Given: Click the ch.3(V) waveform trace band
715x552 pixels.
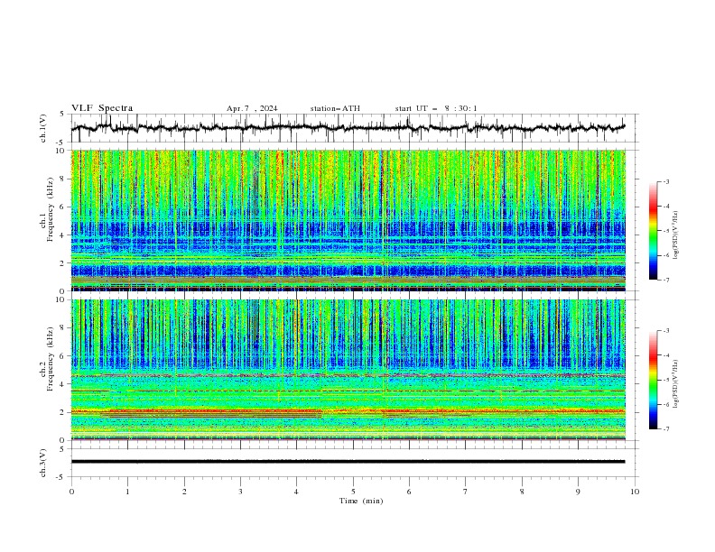Looking at the screenshot, I should pos(348,462).
